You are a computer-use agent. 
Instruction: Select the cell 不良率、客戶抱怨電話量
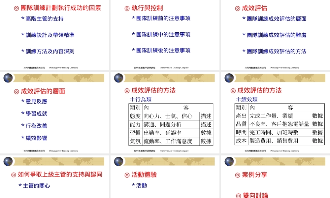click(280, 124)
